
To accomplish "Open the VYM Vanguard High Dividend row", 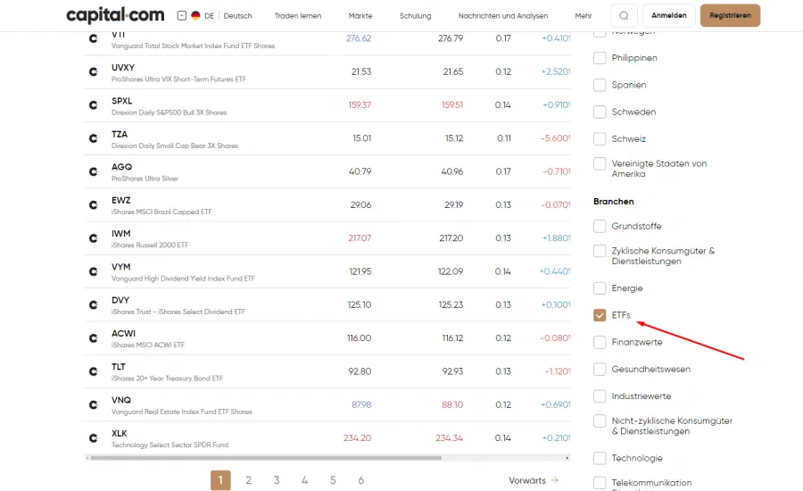I will tap(327, 271).
